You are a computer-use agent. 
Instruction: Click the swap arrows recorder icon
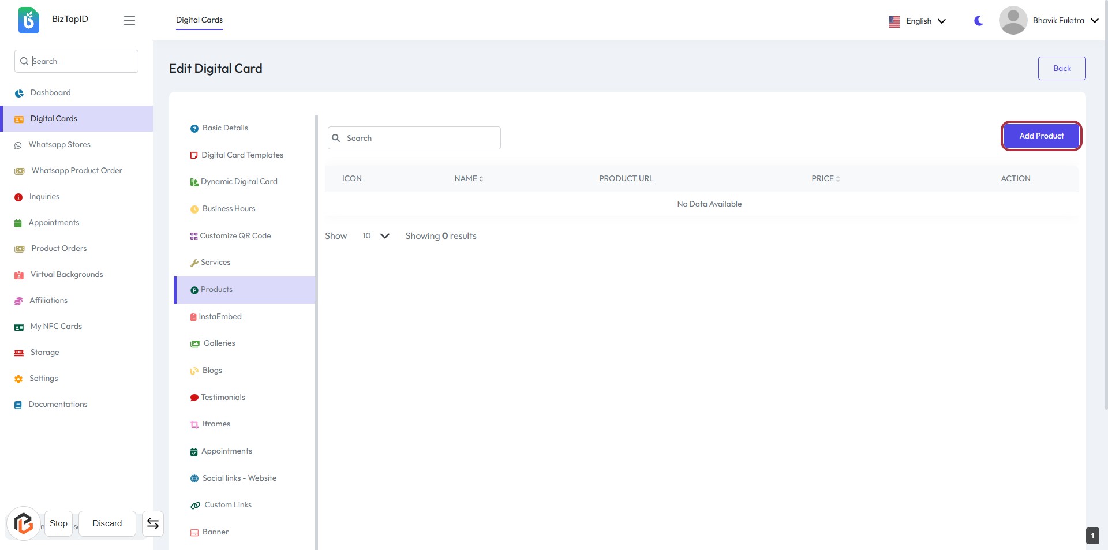coord(153,523)
